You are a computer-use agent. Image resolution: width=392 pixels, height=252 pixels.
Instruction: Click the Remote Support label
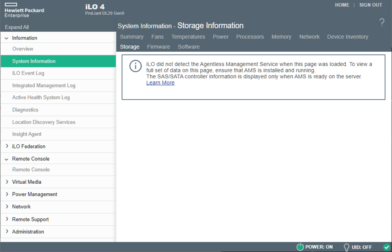click(x=30, y=219)
